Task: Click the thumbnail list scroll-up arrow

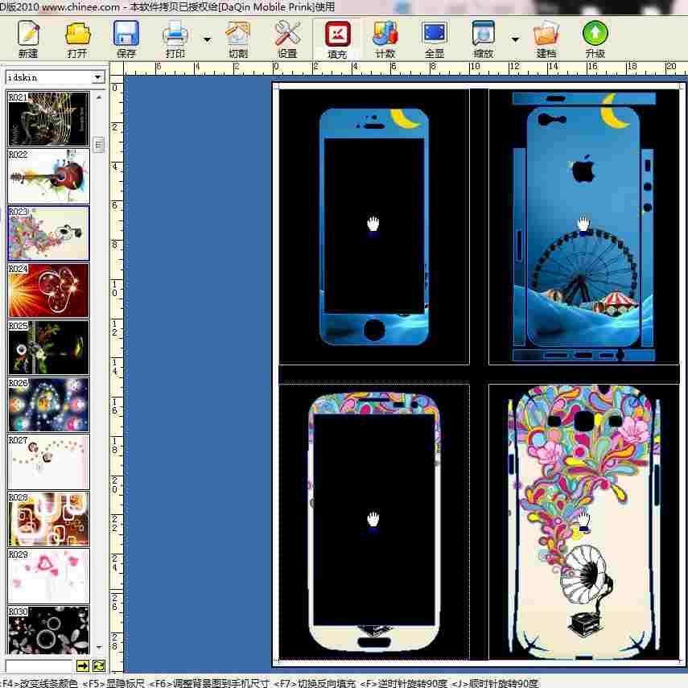Action: click(x=99, y=97)
